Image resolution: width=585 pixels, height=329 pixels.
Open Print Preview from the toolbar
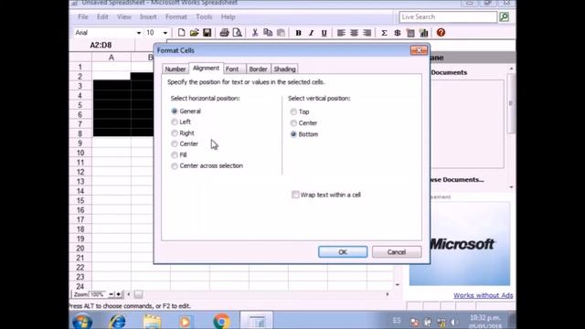[x=238, y=33]
